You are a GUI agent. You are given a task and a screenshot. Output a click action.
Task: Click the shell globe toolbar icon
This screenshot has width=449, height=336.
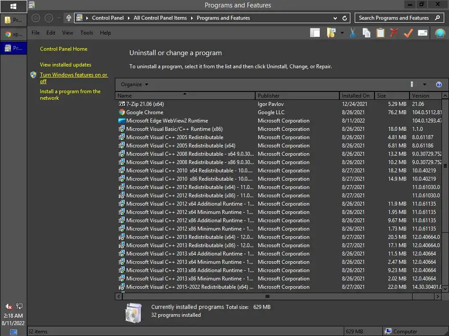(x=440, y=33)
